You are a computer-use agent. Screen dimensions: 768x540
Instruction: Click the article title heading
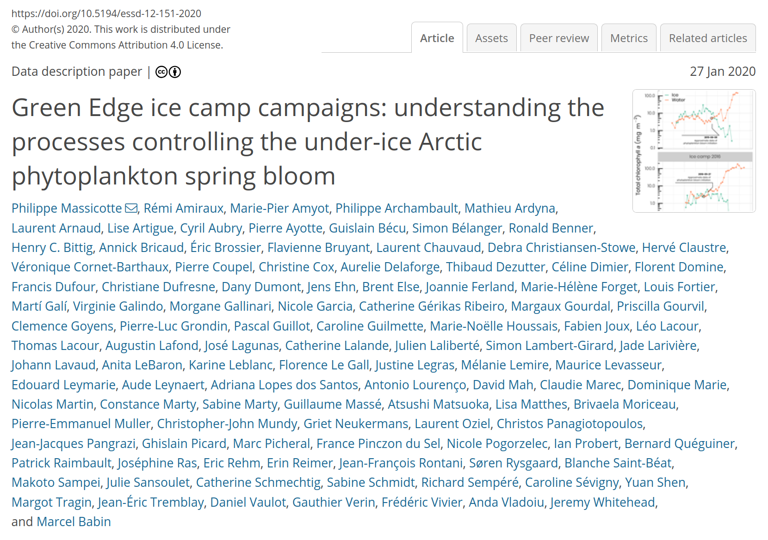[308, 142]
